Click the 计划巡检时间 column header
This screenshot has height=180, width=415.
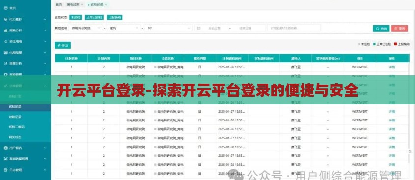[232, 59]
